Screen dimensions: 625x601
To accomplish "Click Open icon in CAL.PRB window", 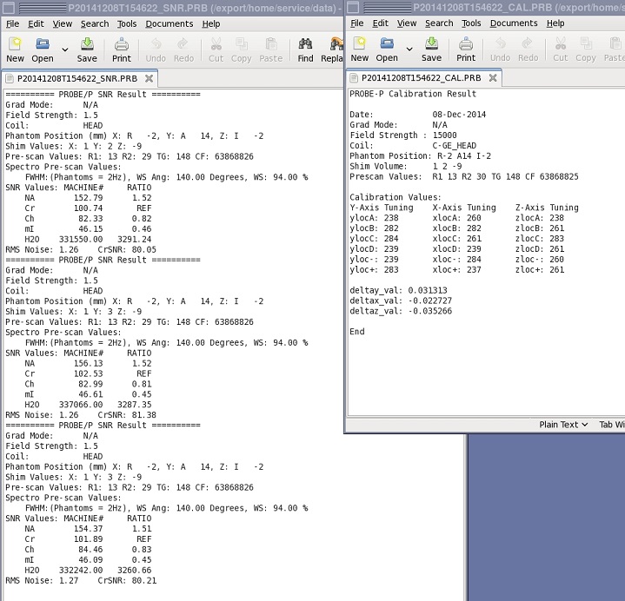I will 387,49.
